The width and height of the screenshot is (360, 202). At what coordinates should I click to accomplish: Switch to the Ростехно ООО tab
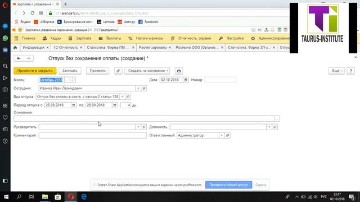click(196, 48)
